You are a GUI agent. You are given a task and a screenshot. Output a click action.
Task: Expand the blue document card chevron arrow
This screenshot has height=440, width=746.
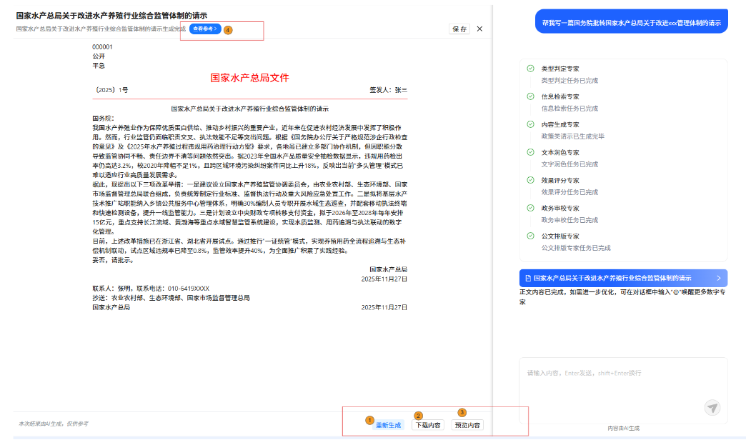[718, 278]
